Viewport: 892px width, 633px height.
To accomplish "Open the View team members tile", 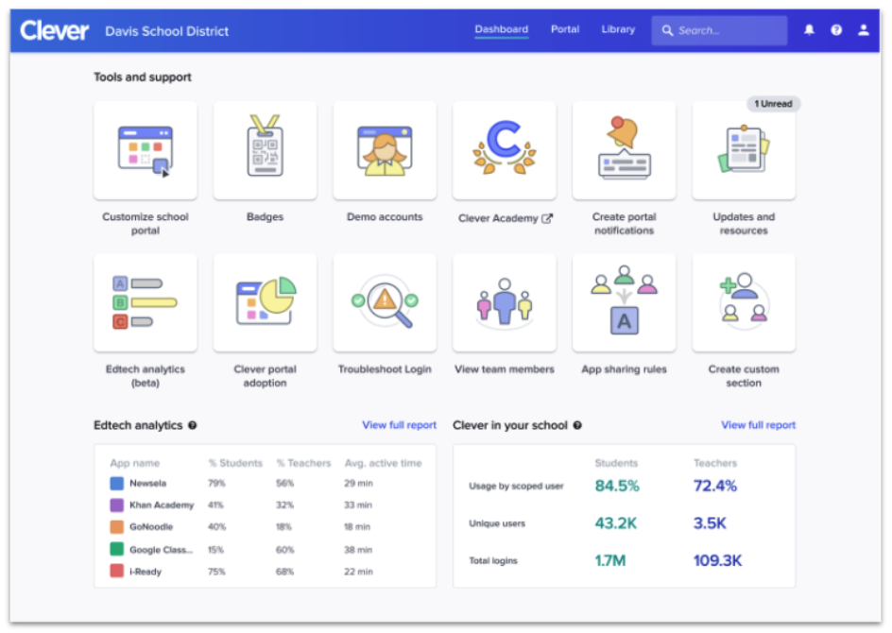I will 505,302.
